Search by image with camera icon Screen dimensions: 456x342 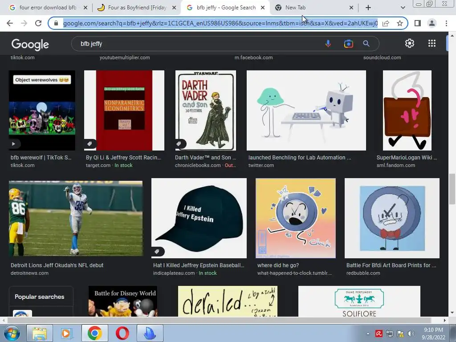click(348, 44)
